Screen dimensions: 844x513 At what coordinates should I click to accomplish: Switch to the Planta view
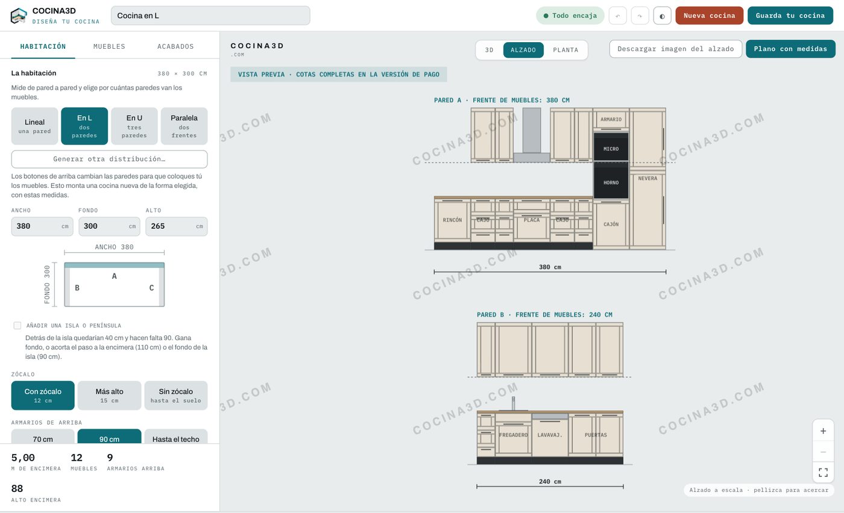pos(565,50)
